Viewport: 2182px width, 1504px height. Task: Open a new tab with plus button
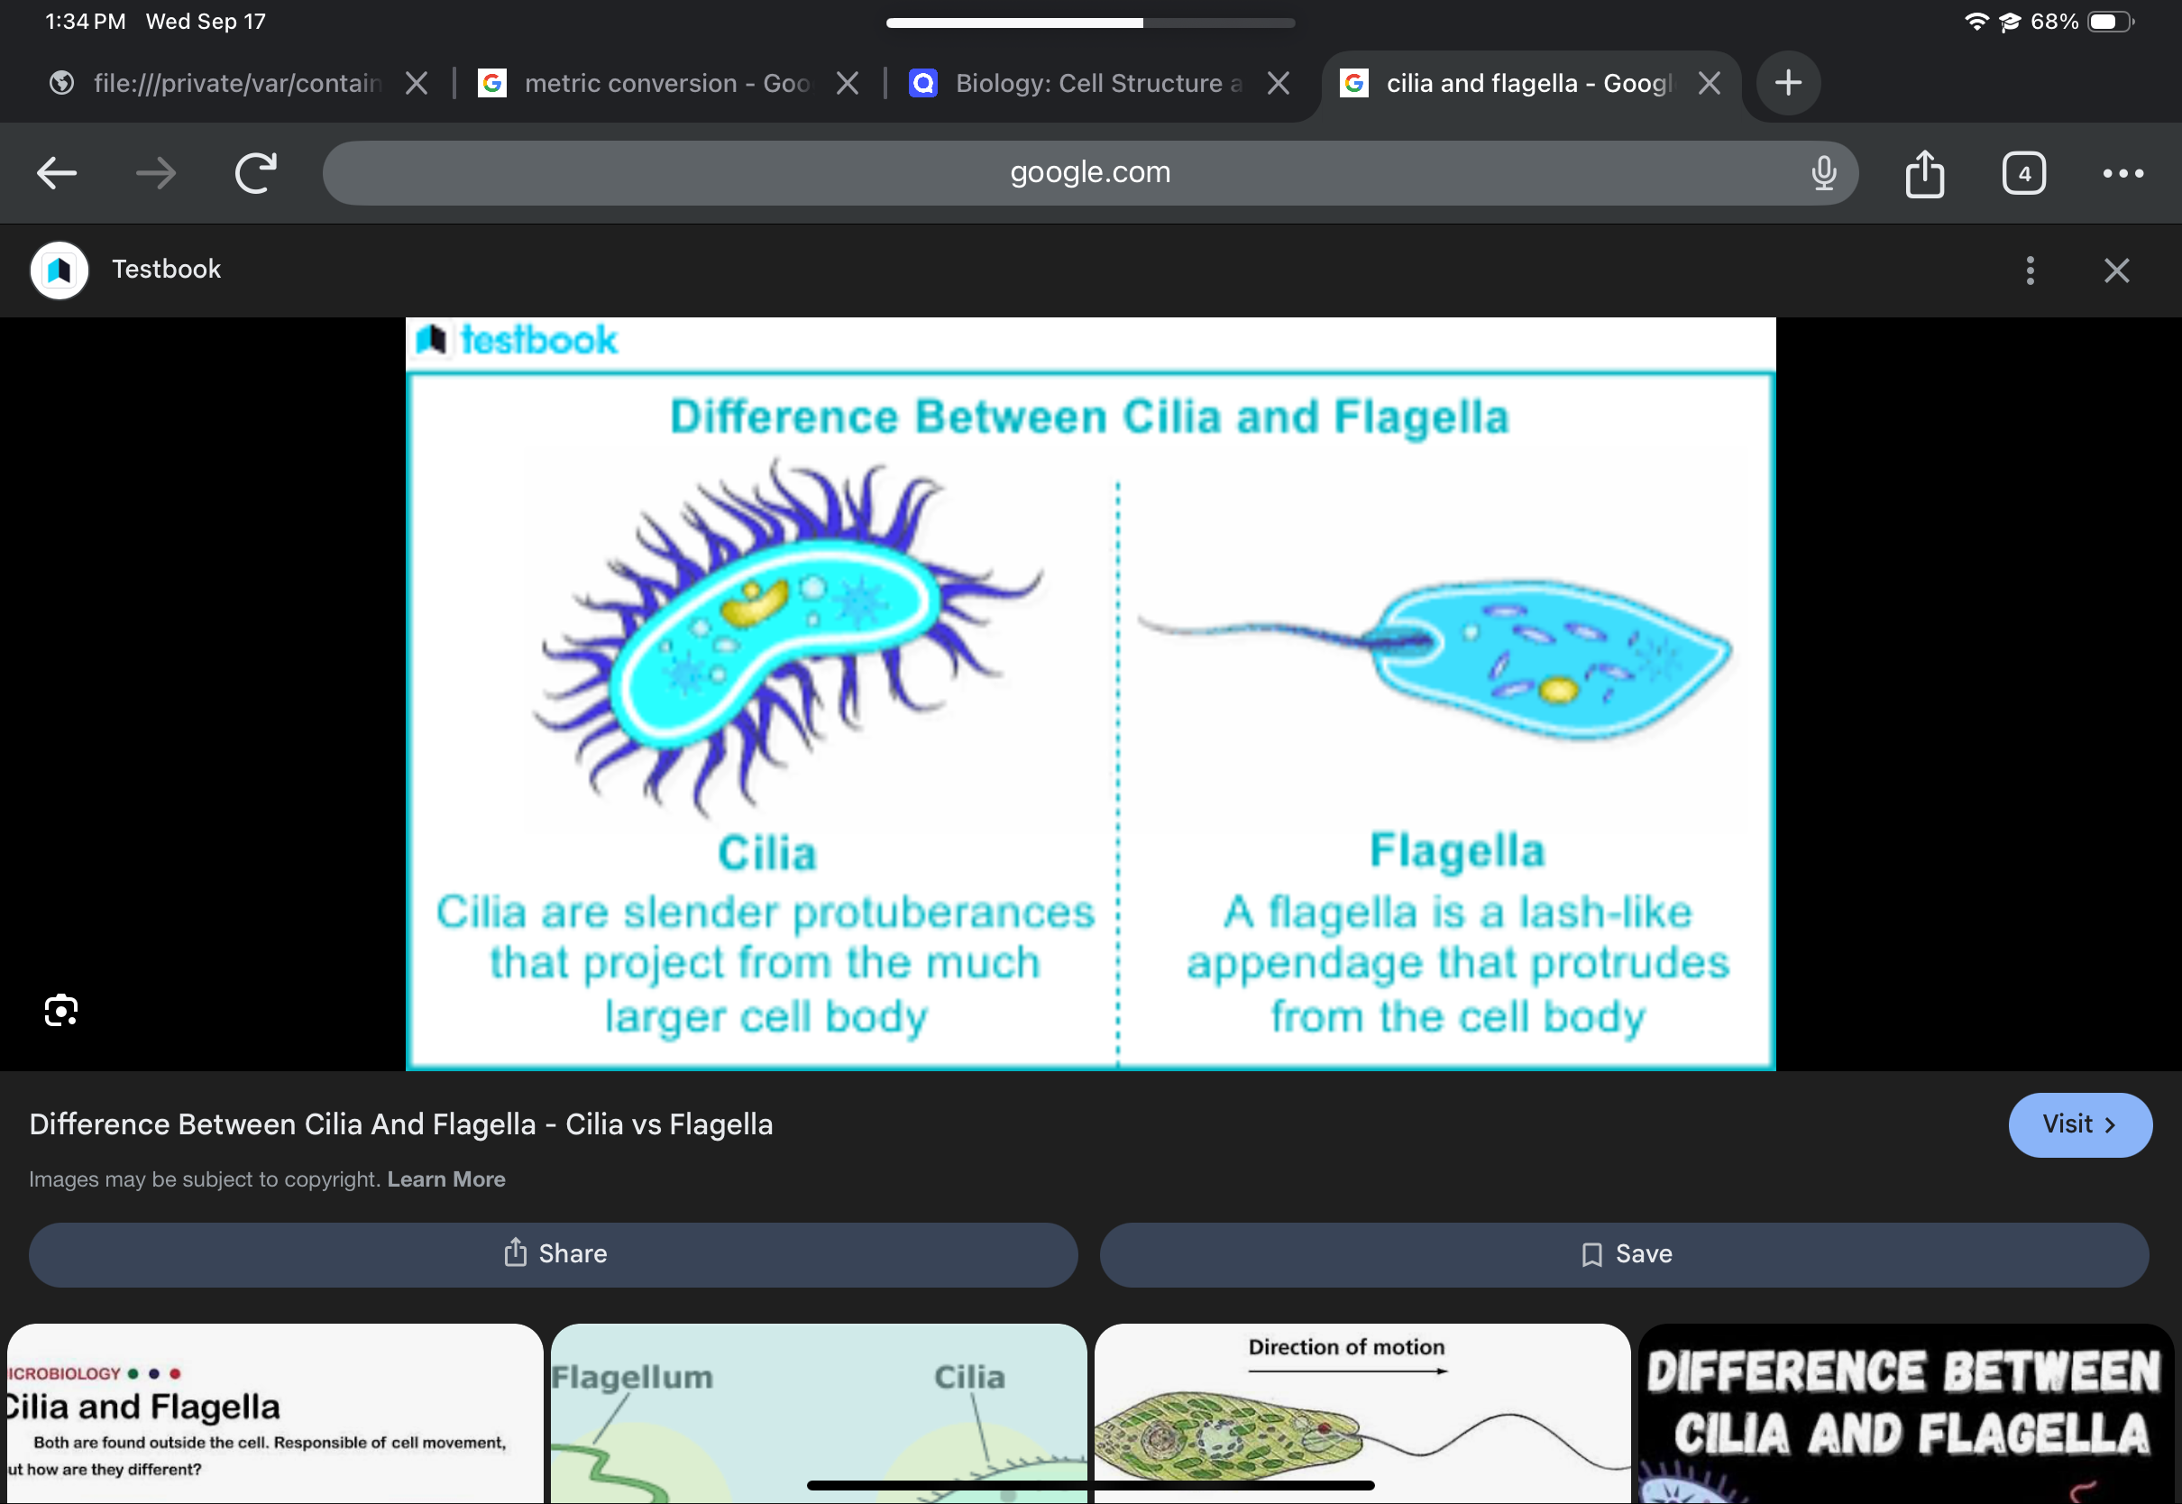coord(1788,83)
